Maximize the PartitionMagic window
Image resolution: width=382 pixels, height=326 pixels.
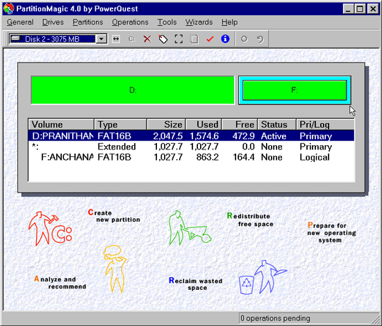tap(360, 9)
